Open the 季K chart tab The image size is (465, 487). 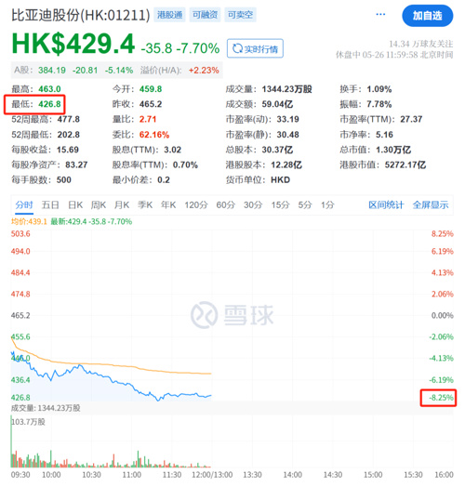(x=145, y=205)
